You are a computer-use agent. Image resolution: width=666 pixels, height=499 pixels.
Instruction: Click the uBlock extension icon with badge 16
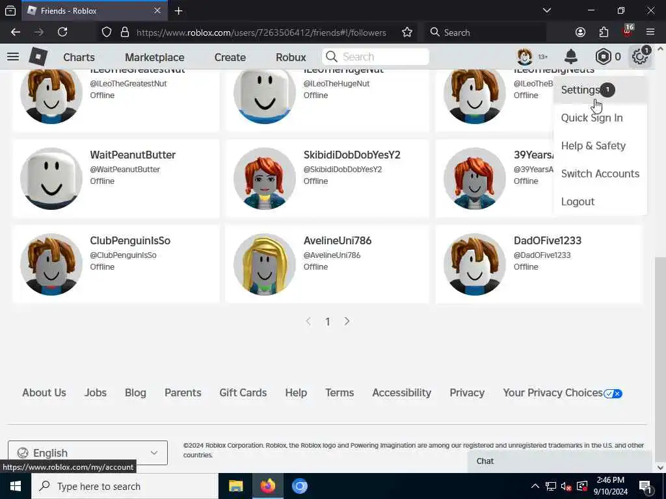coord(628,31)
